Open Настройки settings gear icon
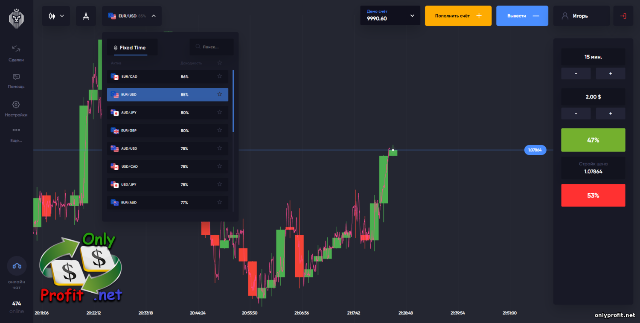Viewport: 640px width, 323px height. click(16, 107)
